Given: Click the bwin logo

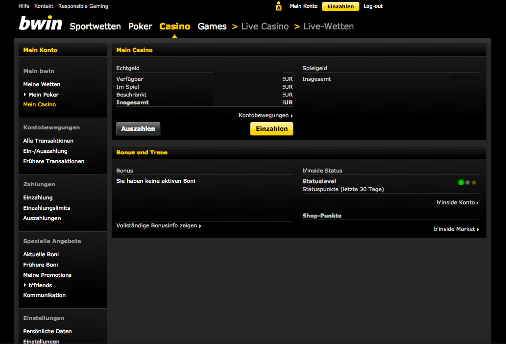Looking at the screenshot, I should click(40, 23).
